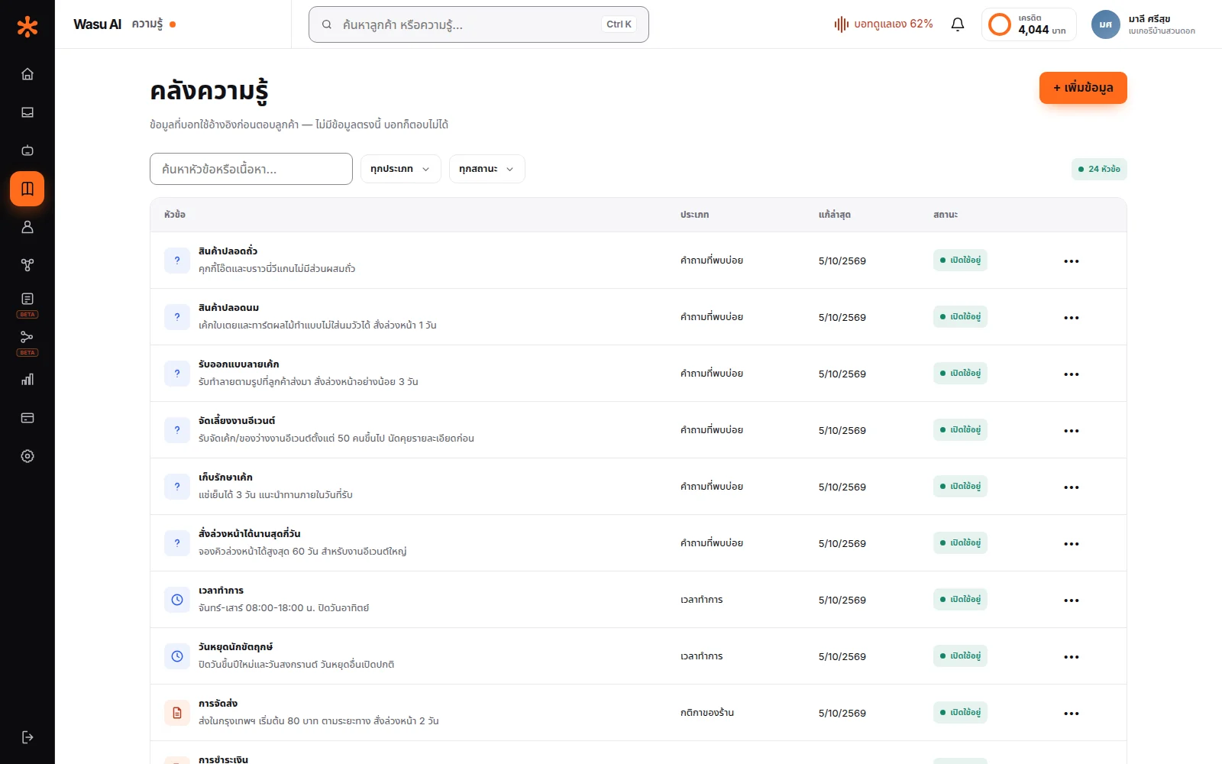Open the branching nodes icon in sidebar

click(27, 265)
